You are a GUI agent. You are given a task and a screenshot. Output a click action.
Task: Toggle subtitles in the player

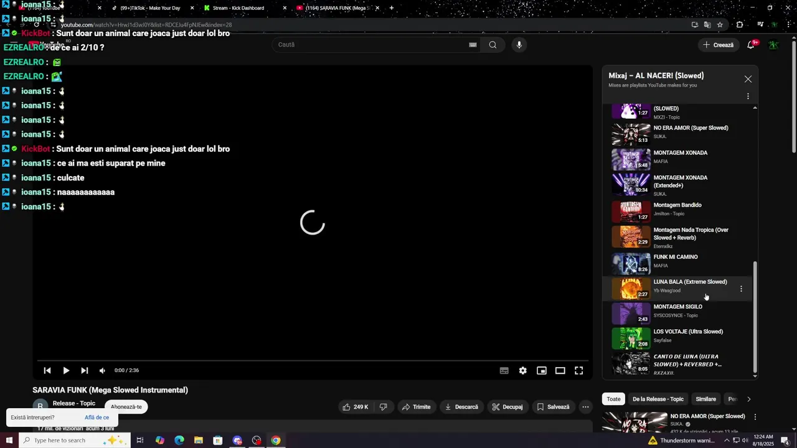504,370
